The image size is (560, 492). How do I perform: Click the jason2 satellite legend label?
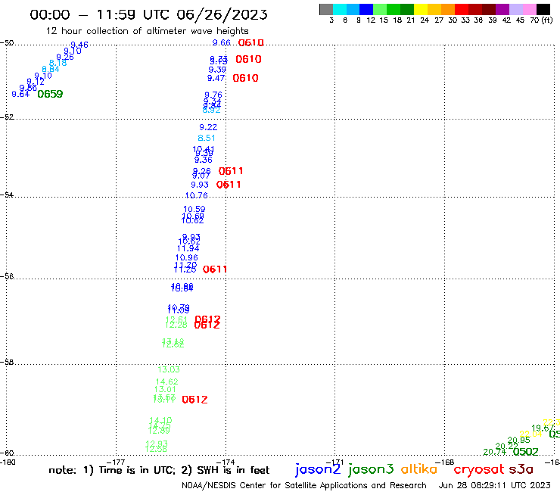[x=318, y=469]
